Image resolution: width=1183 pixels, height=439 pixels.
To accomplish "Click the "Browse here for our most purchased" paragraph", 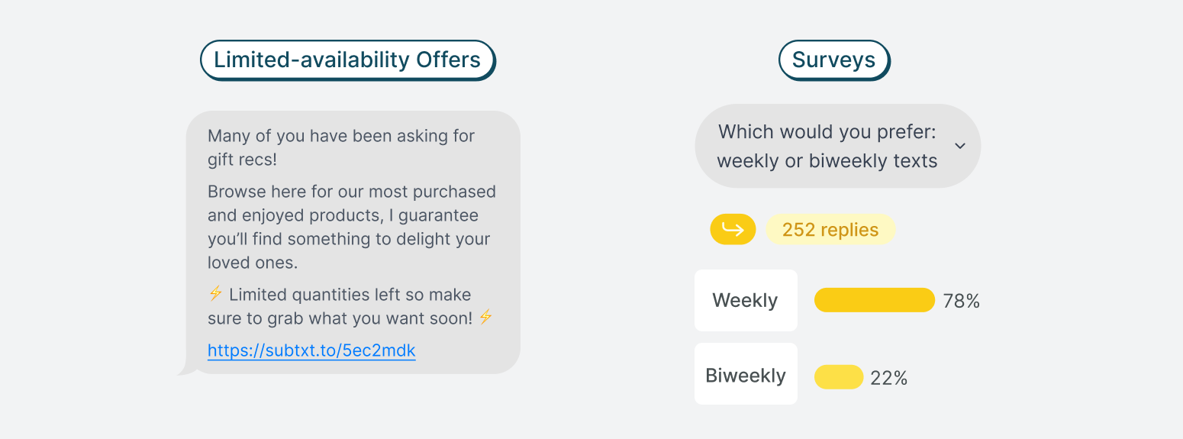I will click(351, 227).
